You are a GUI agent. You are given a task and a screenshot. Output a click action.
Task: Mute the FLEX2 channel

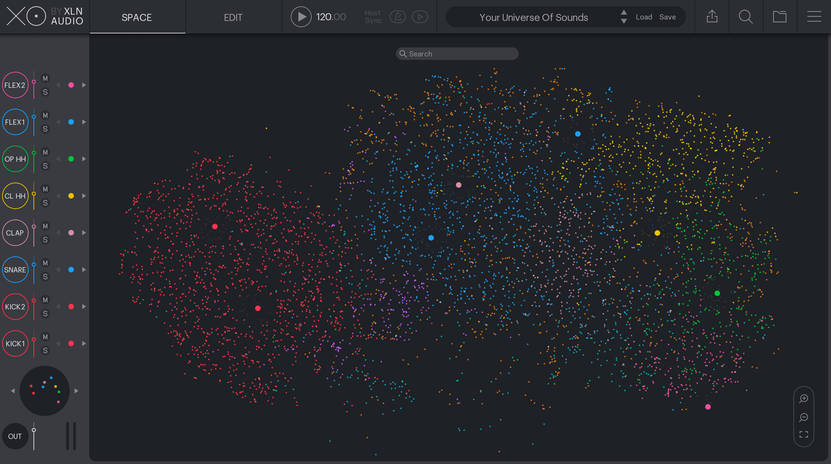click(45, 78)
